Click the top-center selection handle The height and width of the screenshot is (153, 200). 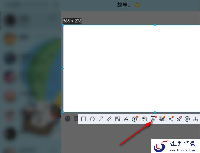[x=155, y=25]
